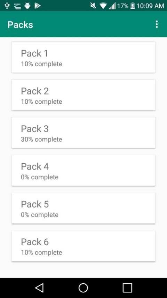167x298 pixels.
Task: Tap the USB icon in status bar
Action: [7, 6]
